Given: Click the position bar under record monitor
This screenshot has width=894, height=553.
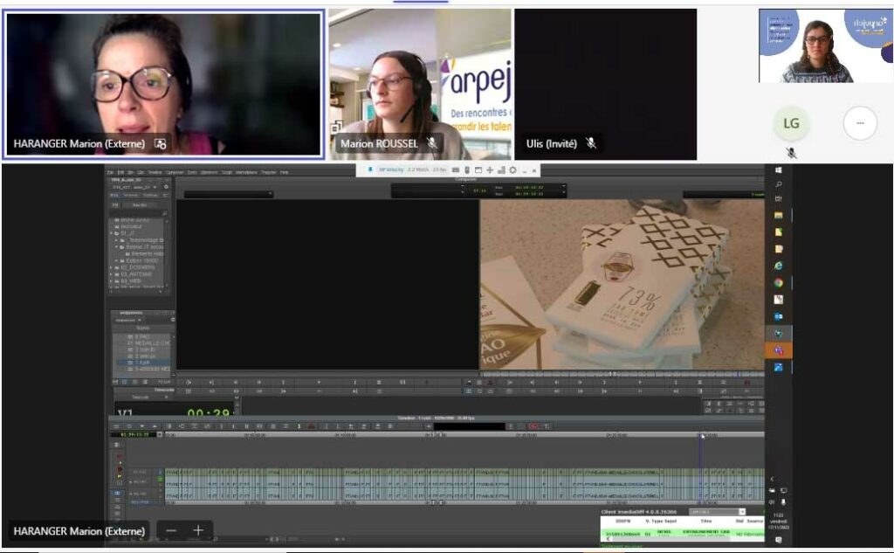Looking at the screenshot, I should pos(622,373).
